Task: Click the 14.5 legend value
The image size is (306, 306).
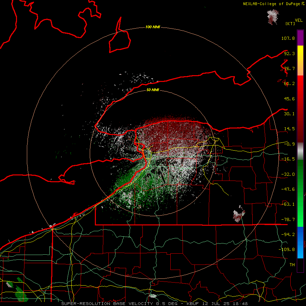Action: click(x=289, y=129)
